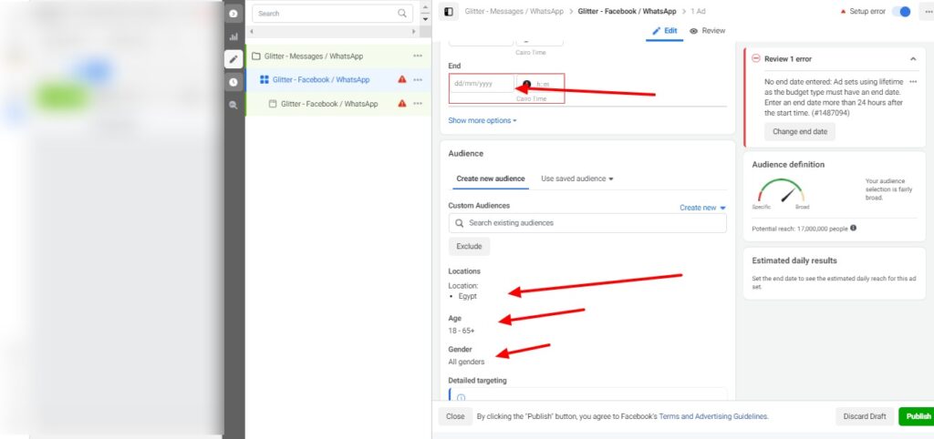
Task: Toggle the side panel layout icon
Action: [x=449, y=11]
